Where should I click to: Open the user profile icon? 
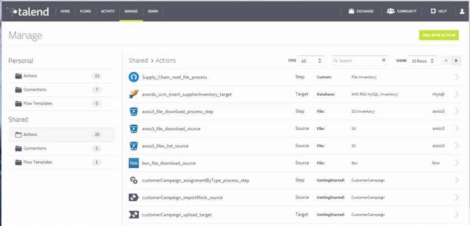(x=462, y=11)
